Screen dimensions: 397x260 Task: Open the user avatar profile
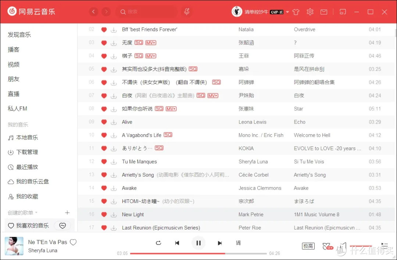(x=237, y=12)
